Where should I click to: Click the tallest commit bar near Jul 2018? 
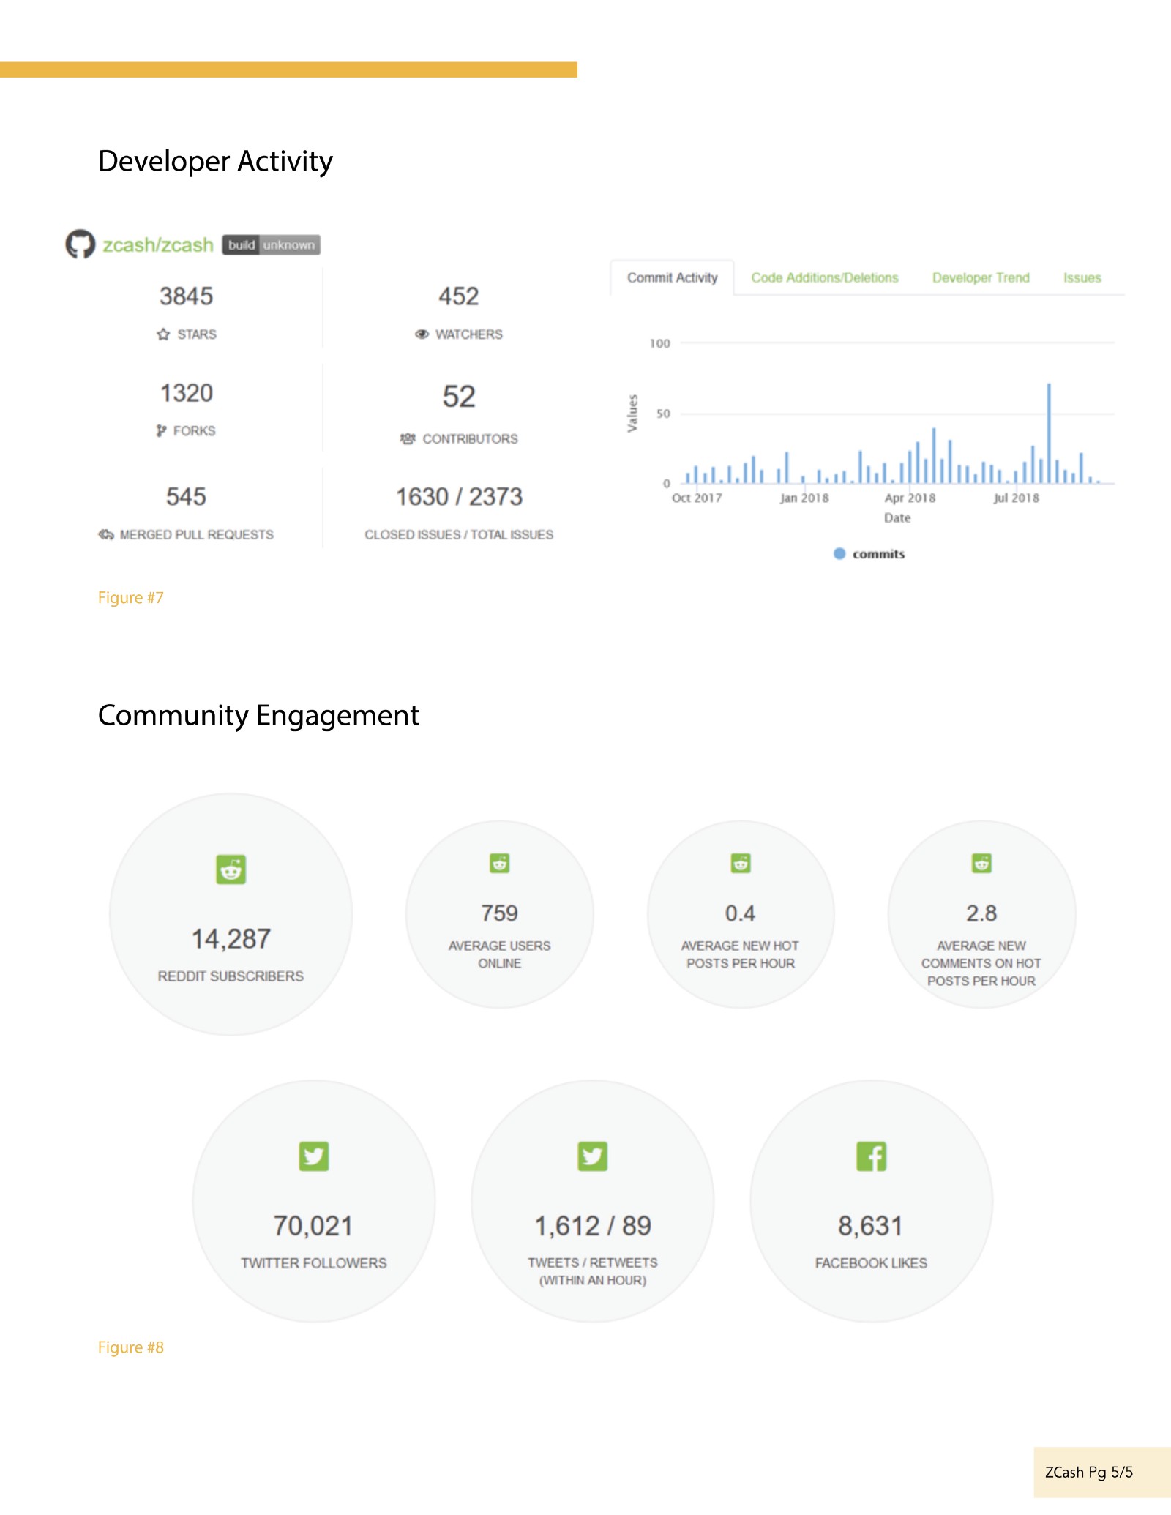[x=1049, y=433]
